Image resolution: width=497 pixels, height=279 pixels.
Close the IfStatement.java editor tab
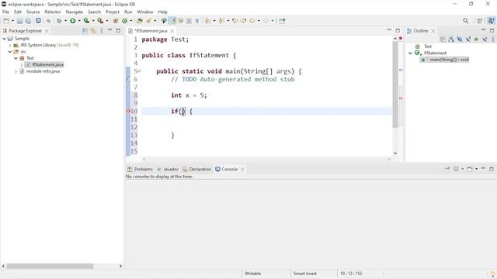point(172,31)
